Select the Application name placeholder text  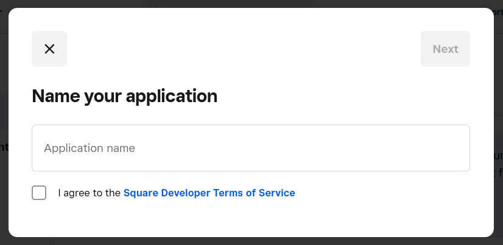[x=90, y=148]
